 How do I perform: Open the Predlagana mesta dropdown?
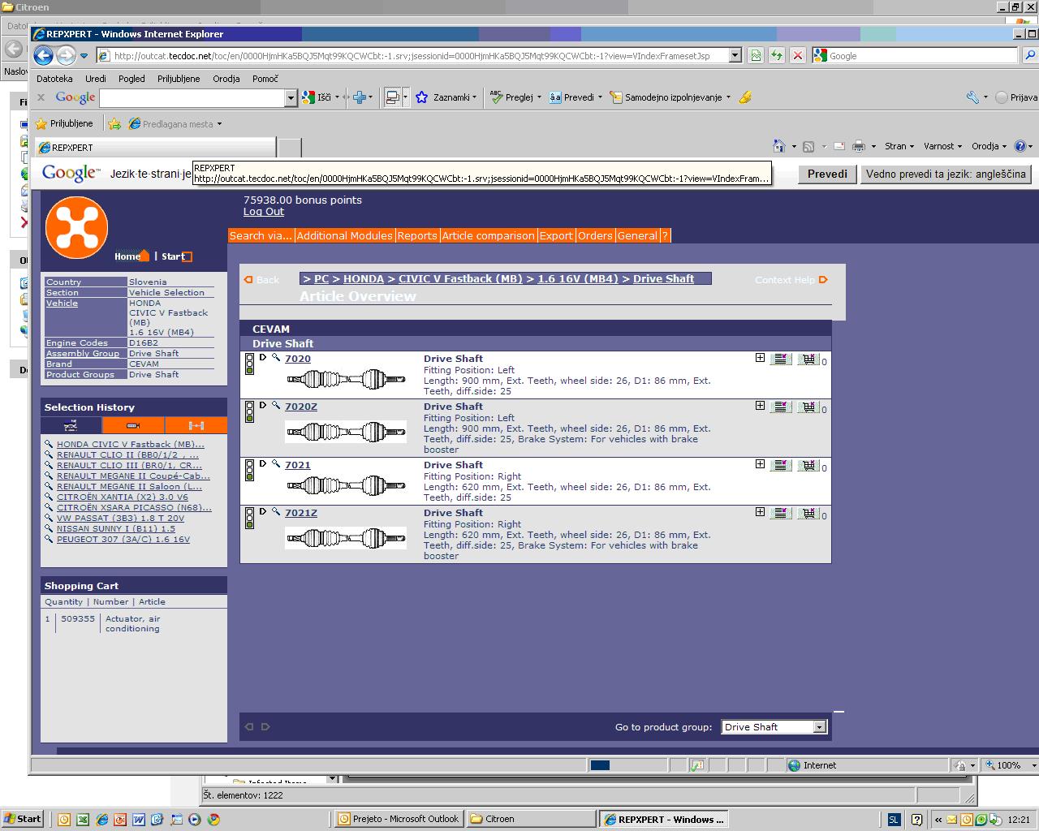(176, 124)
